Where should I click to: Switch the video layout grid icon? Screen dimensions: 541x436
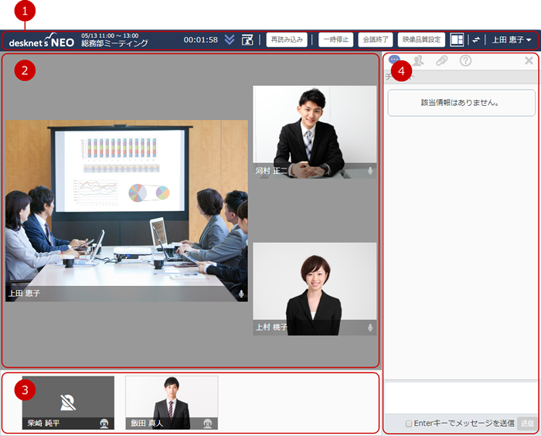point(458,39)
